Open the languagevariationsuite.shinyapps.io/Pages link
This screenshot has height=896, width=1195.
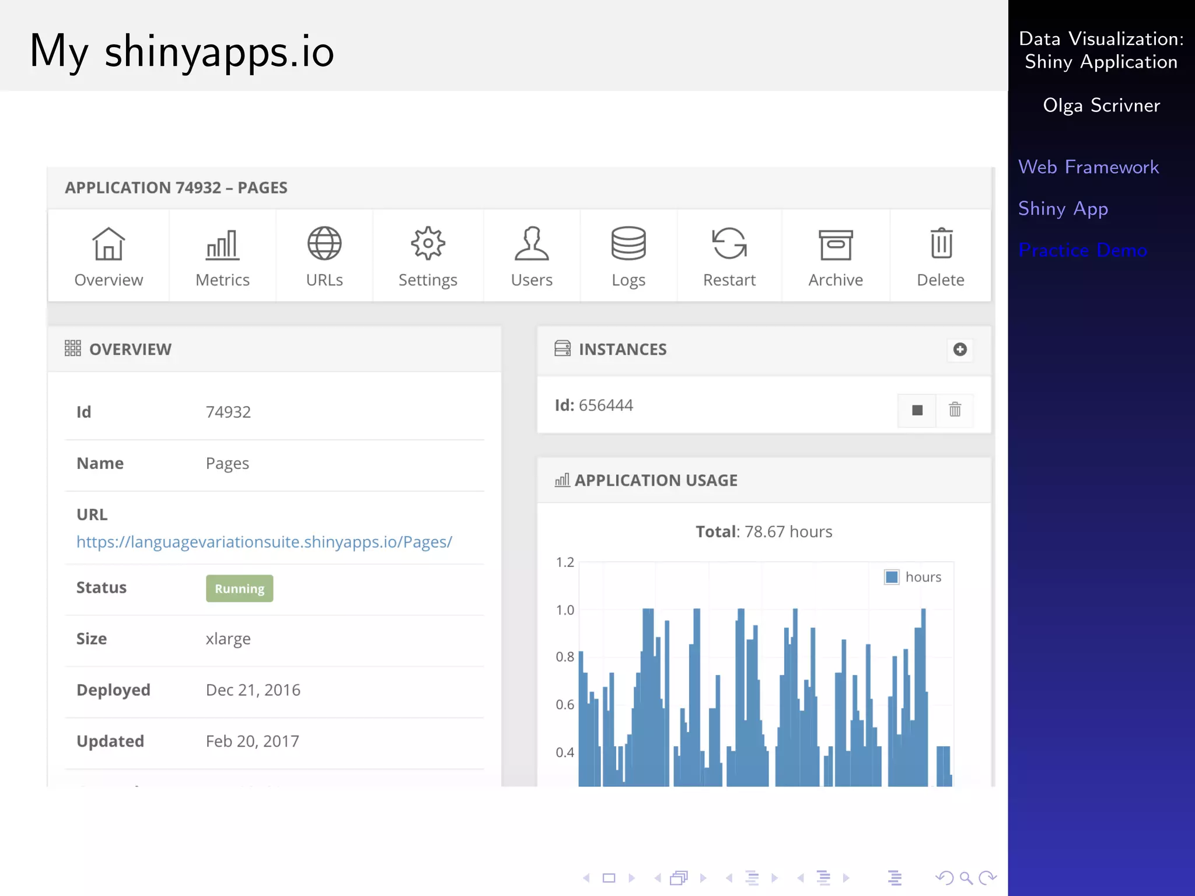coord(264,542)
